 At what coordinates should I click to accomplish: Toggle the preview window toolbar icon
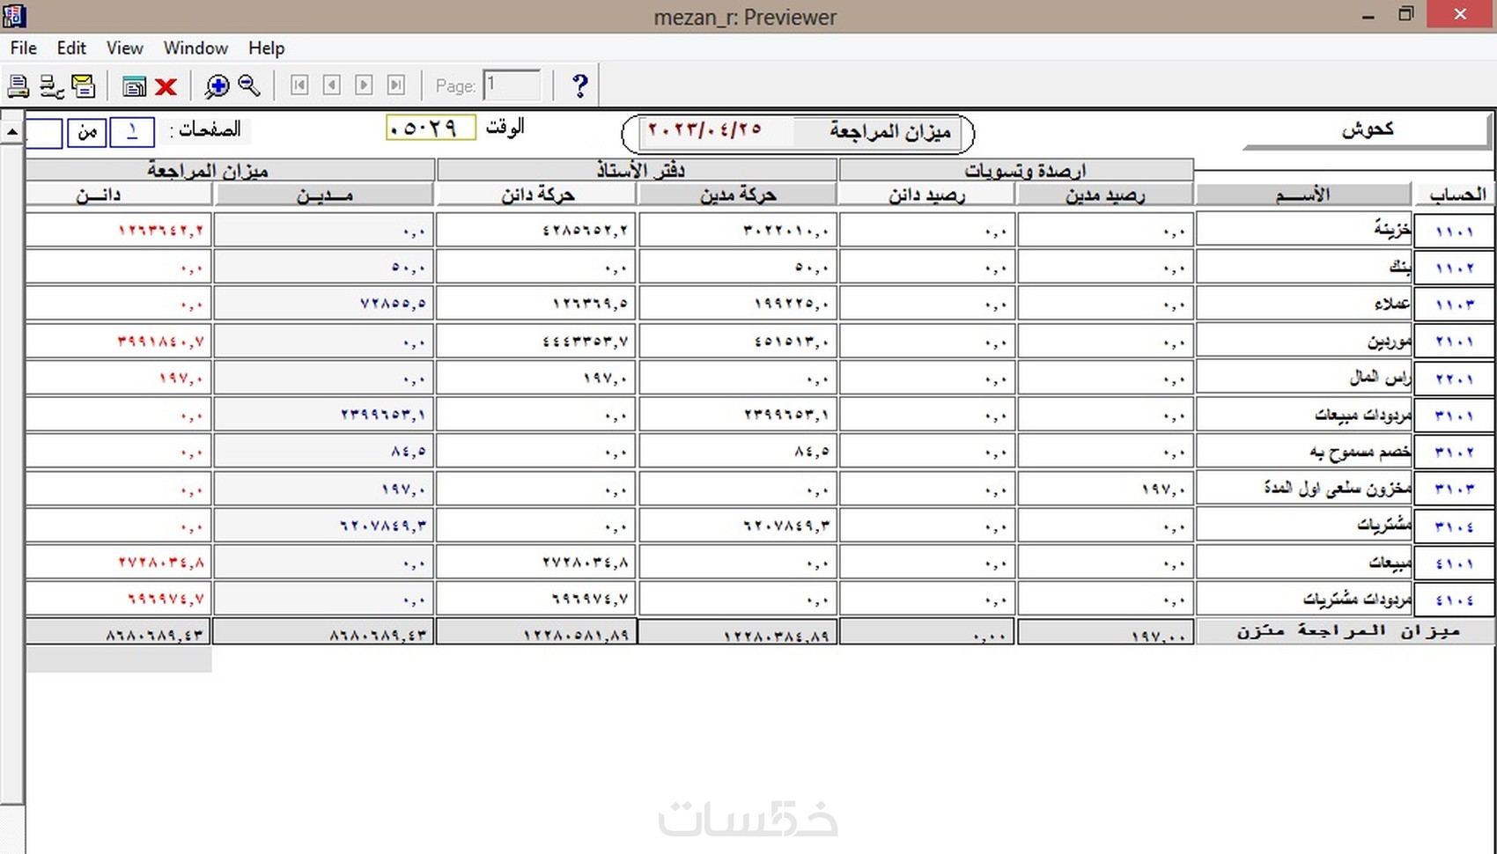point(134,85)
